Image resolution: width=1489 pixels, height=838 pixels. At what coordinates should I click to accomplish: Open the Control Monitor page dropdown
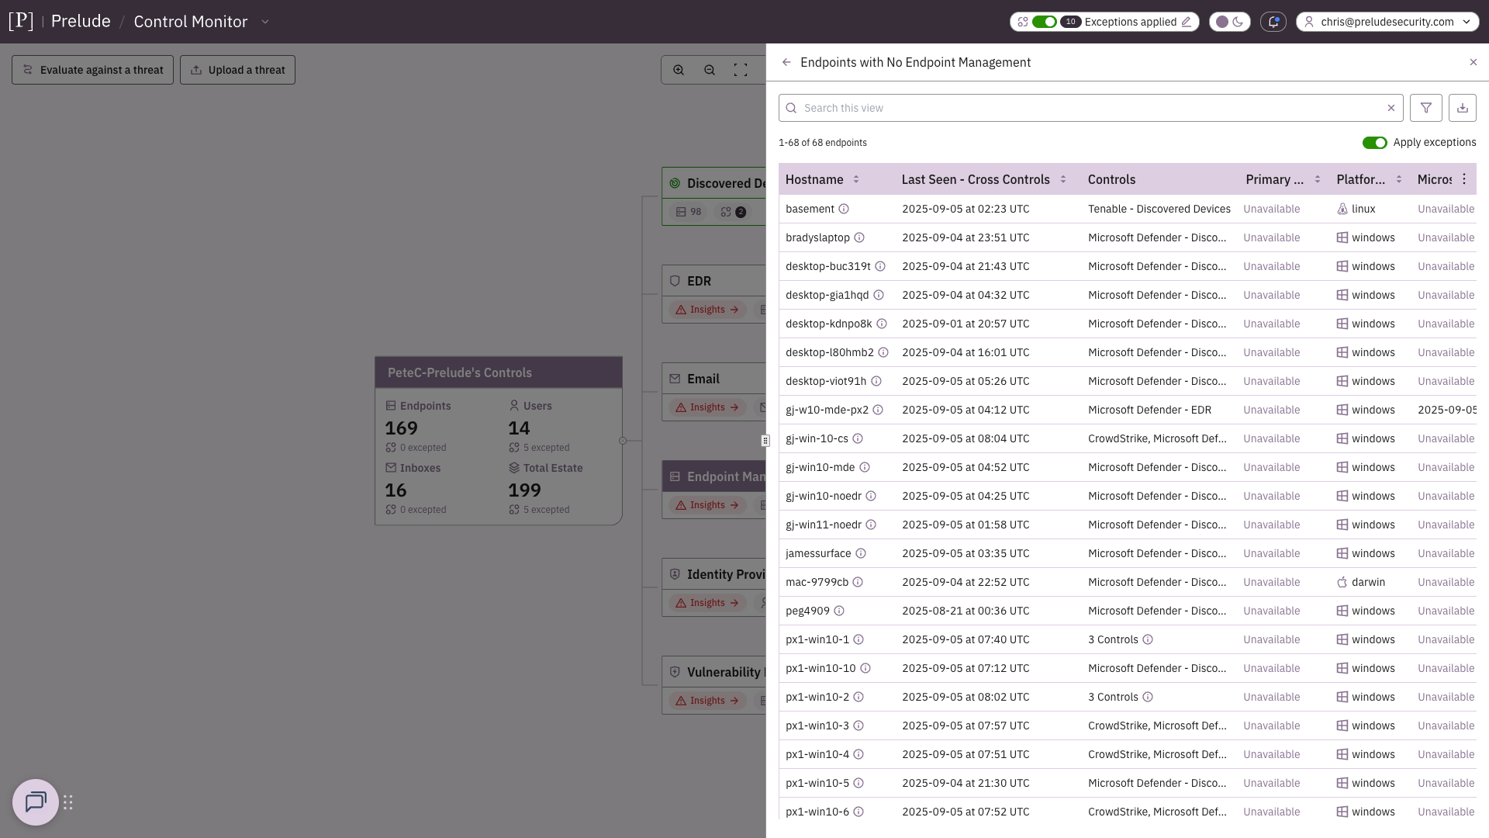coord(265,22)
